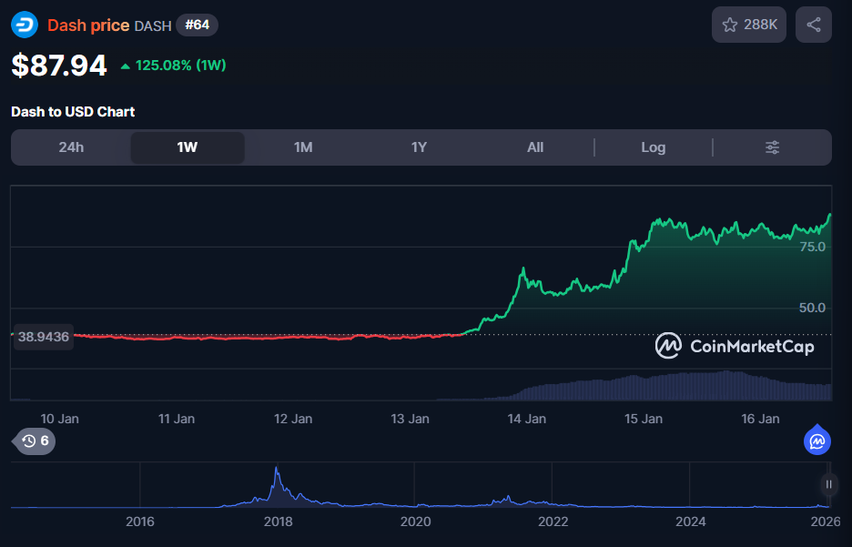Click the Dash coin logo icon
The height and width of the screenshot is (547, 852).
(x=25, y=25)
